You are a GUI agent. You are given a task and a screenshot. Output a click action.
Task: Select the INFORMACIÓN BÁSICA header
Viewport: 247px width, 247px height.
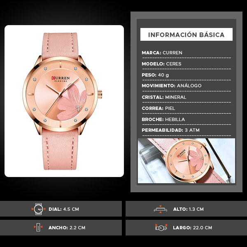coord(186,35)
